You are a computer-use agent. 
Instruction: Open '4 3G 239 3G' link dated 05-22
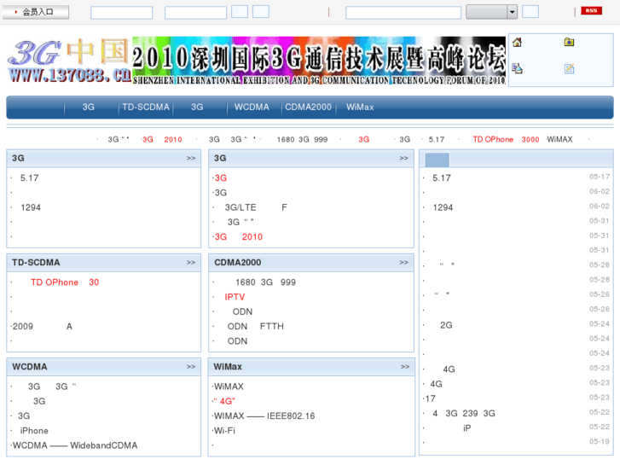(464, 413)
